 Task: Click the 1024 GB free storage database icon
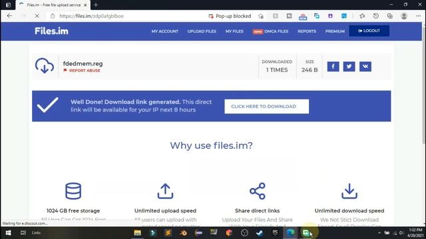click(73, 191)
